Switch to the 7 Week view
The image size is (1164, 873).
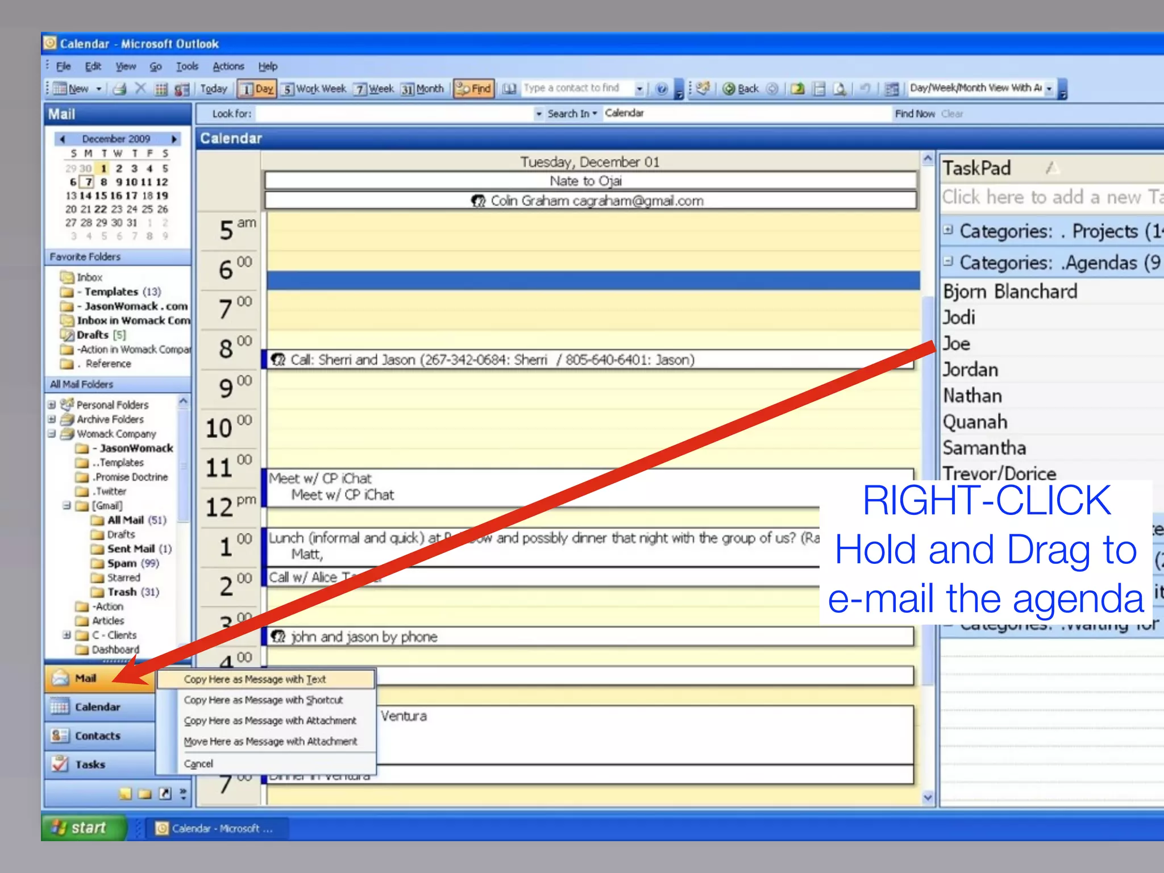point(373,89)
